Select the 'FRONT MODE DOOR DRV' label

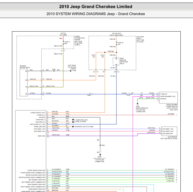click(x=36, y=170)
